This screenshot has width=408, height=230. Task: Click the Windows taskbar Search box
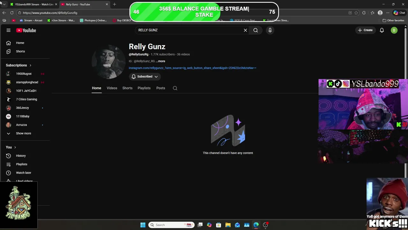click(171, 225)
